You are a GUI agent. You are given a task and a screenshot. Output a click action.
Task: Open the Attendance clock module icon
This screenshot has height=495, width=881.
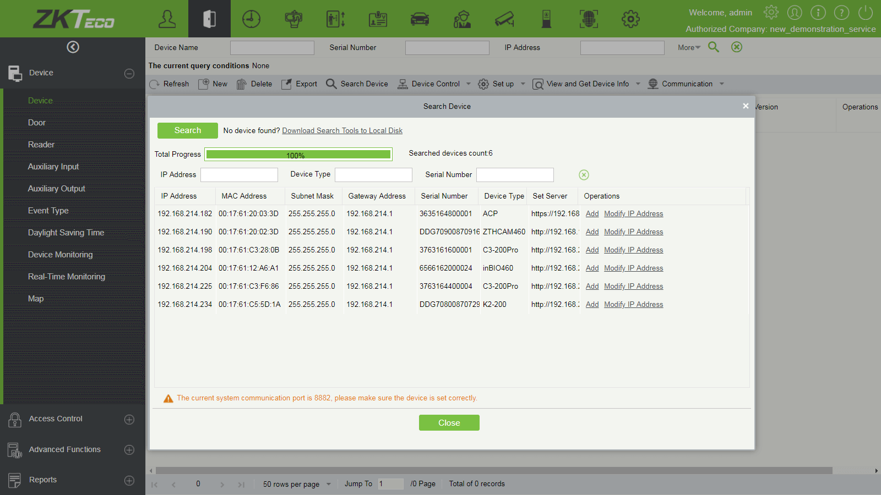coord(251,19)
